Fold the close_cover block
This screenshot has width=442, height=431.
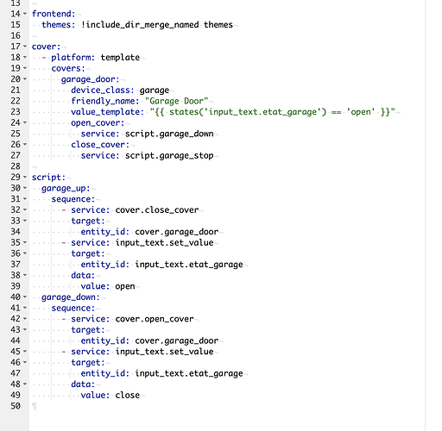coord(25,145)
